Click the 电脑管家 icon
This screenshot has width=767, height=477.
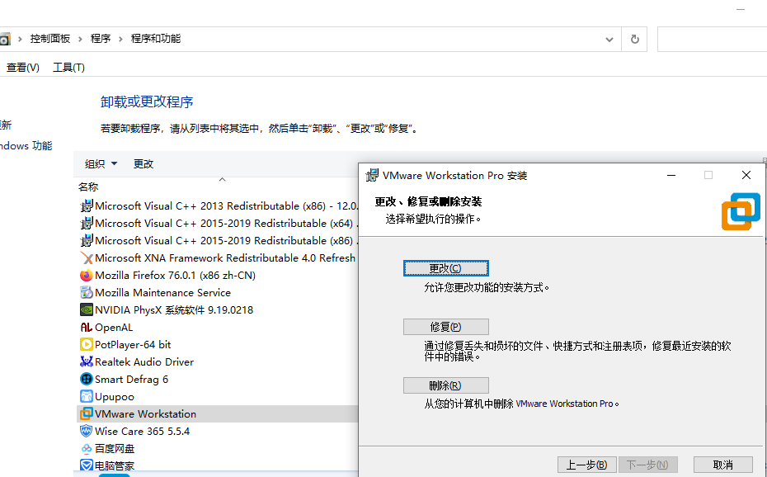[x=86, y=465]
